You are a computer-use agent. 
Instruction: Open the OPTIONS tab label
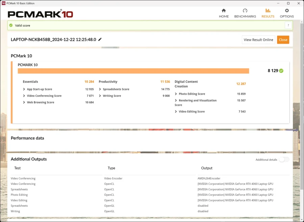click(x=287, y=17)
